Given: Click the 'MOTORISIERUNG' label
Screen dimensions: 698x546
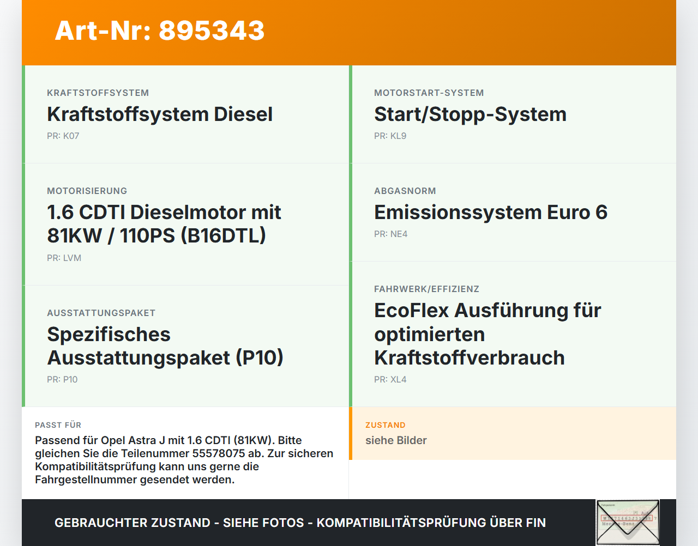Looking at the screenshot, I should click(x=87, y=191).
